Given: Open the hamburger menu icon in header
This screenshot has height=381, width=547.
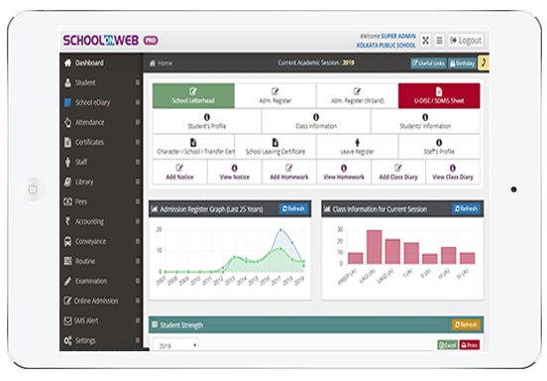Looking at the screenshot, I should 440,41.
